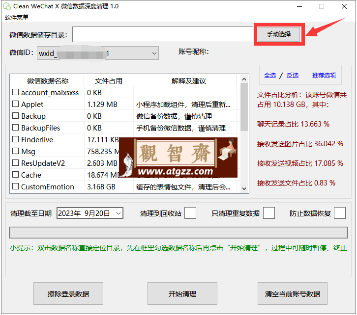Viewport: 357px width, 315px height.
Task: Click the 微信数据名称 column header
Action: click(x=47, y=81)
